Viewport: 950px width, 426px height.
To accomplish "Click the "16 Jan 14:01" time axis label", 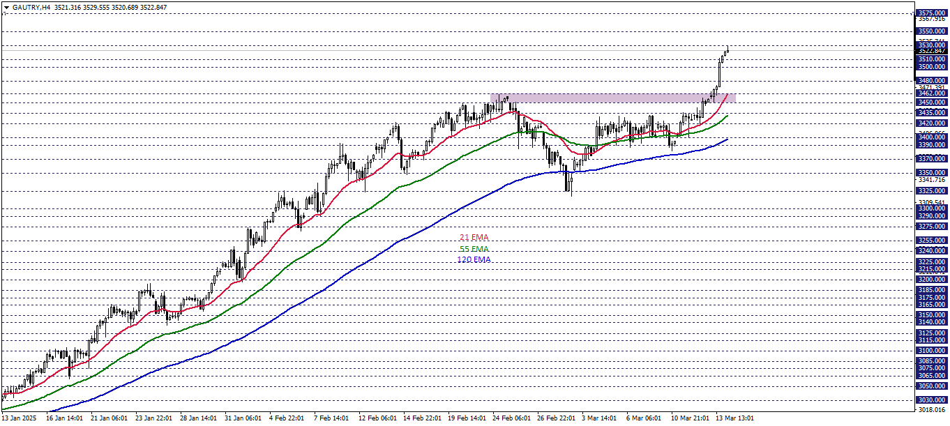I will coord(64,419).
